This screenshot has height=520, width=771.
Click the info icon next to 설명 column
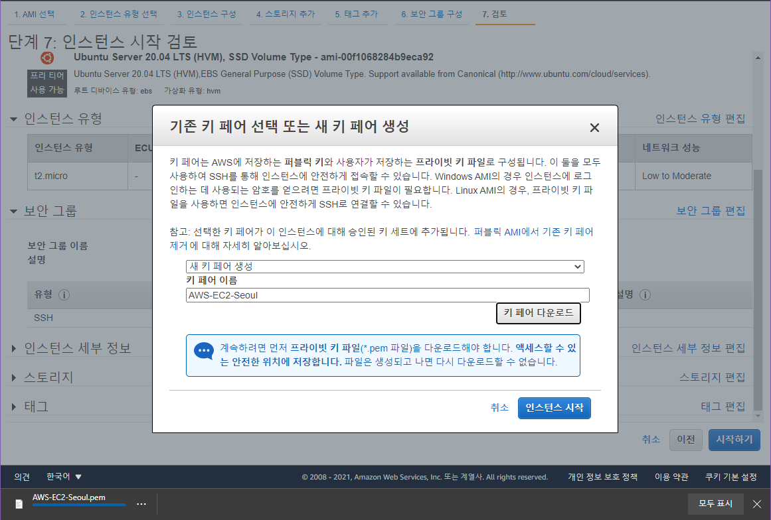coord(645,294)
